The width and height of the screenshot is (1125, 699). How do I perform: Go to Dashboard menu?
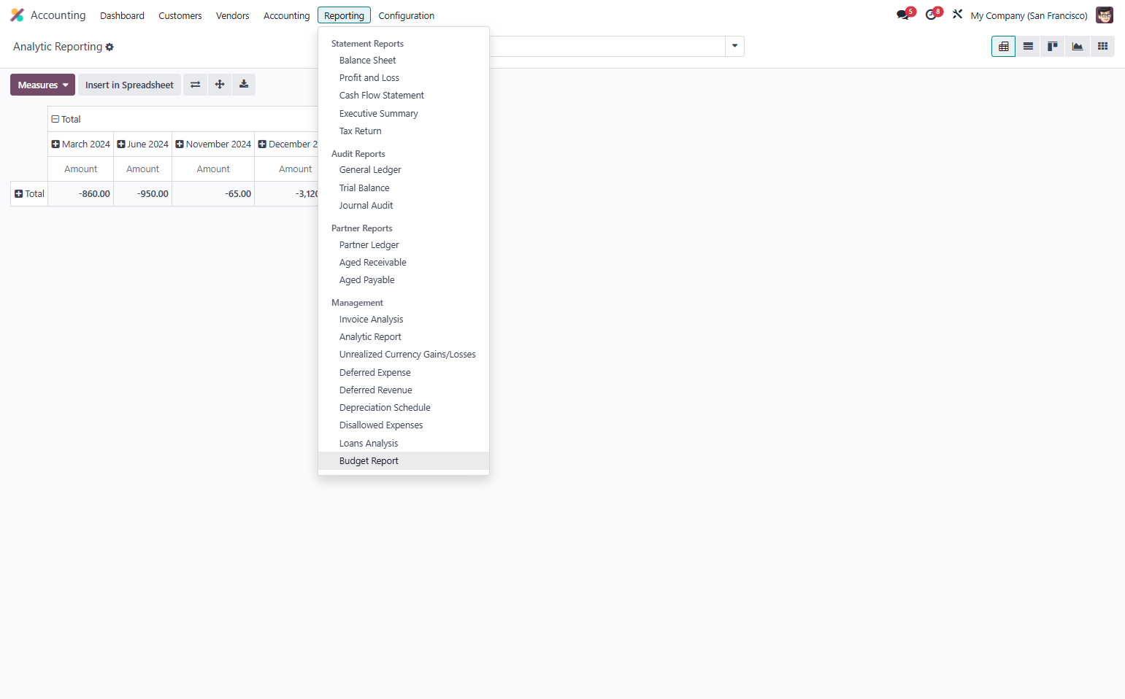(x=122, y=15)
